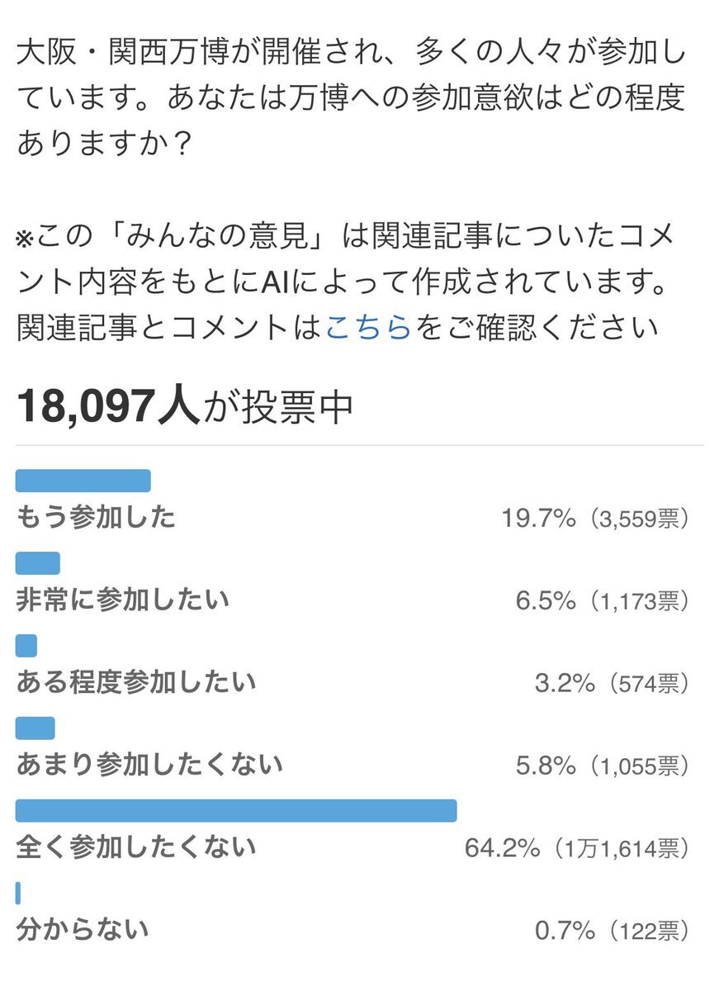Click the longest blue bar above 全く参加したくない

[236, 811]
